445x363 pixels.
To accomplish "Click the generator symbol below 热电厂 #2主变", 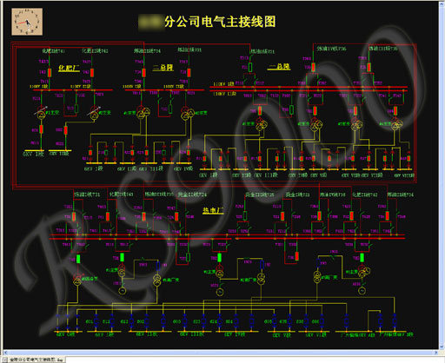I will click(x=220, y=292).
